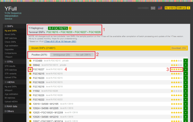Click green plus button on FGC18227 row
Image resolution: width=193 pixels, height=122 pixels.
(x=185, y=69)
